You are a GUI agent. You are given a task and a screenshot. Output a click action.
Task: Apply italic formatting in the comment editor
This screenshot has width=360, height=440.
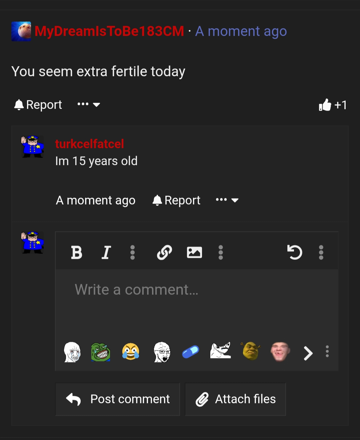106,252
